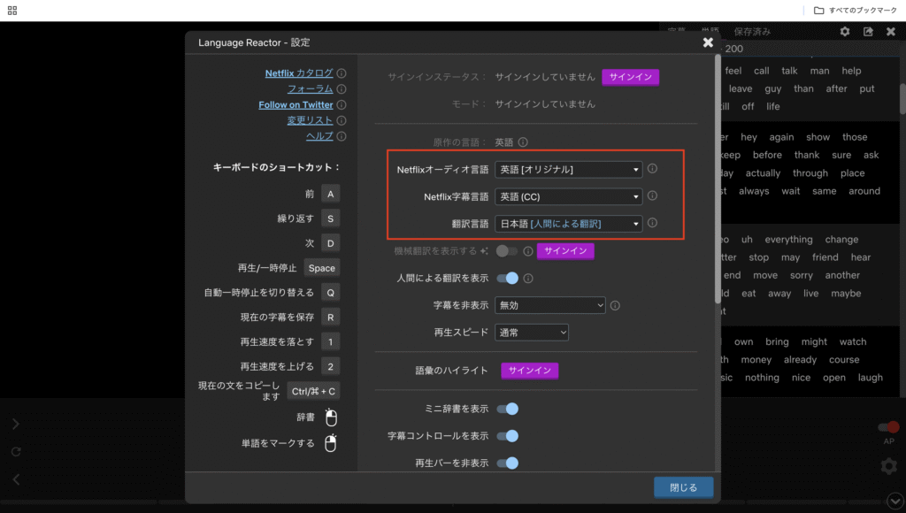
Task: Open the Chrome apps grid icon
Action: click(13, 11)
